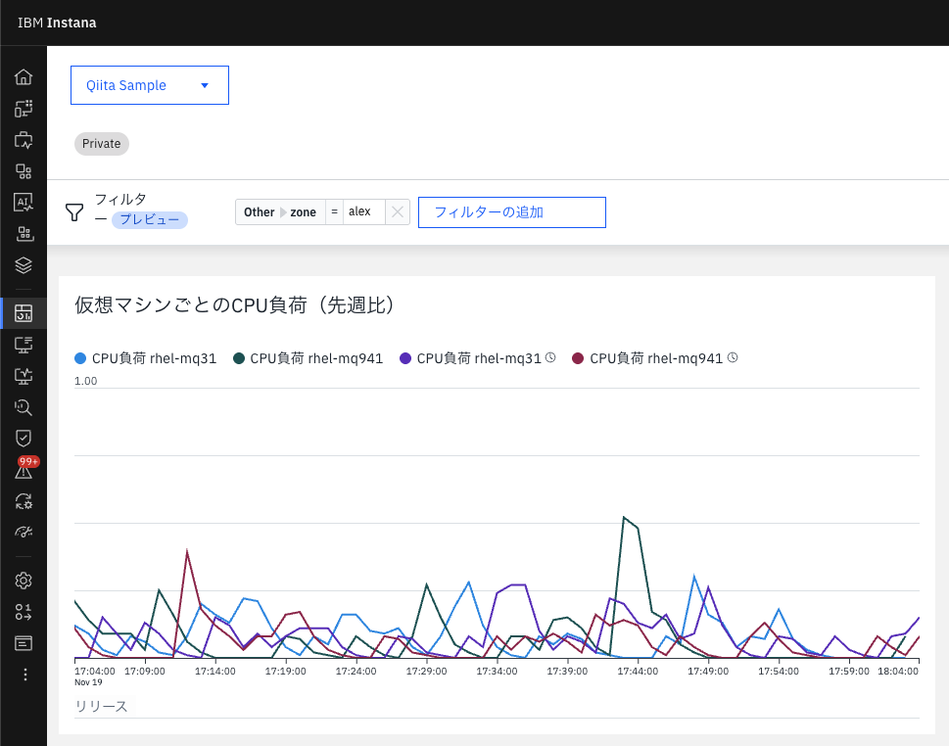Click the 17:04:00 axis label
Screen dimensions: 949x746
[x=94, y=671]
